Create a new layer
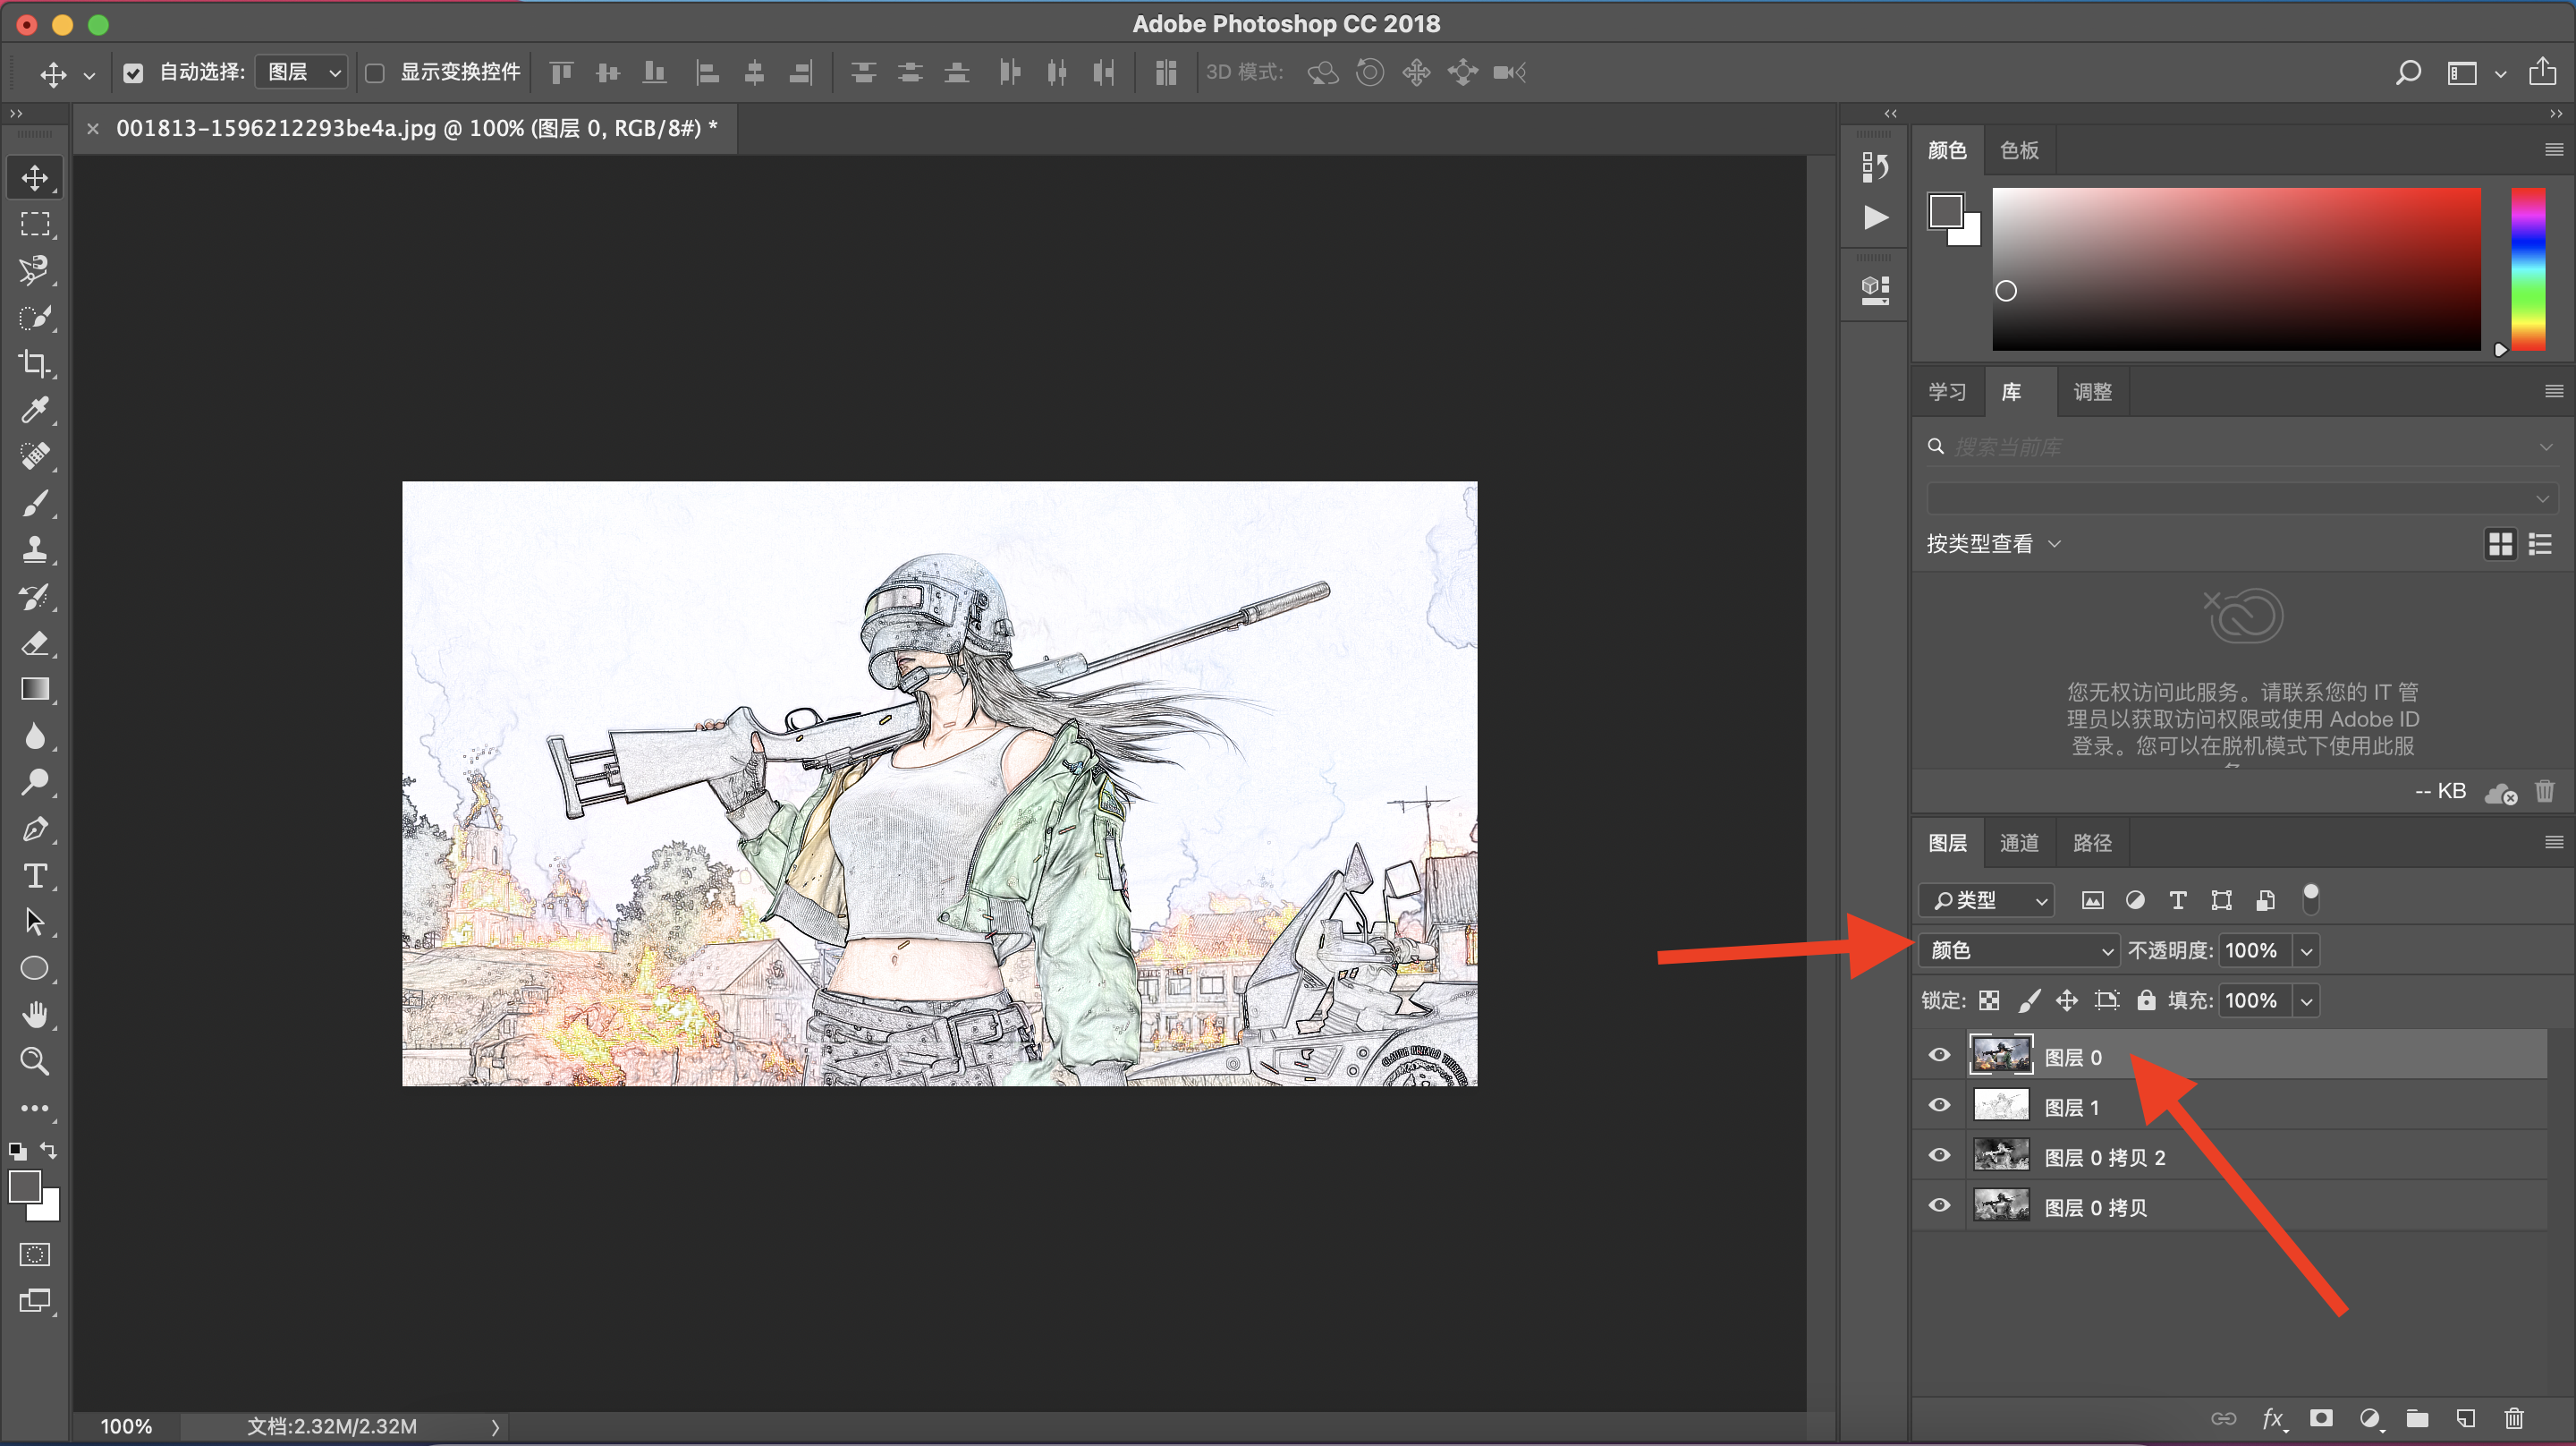Image resolution: width=2576 pixels, height=1446 pixels. tap(2465, 1418)
